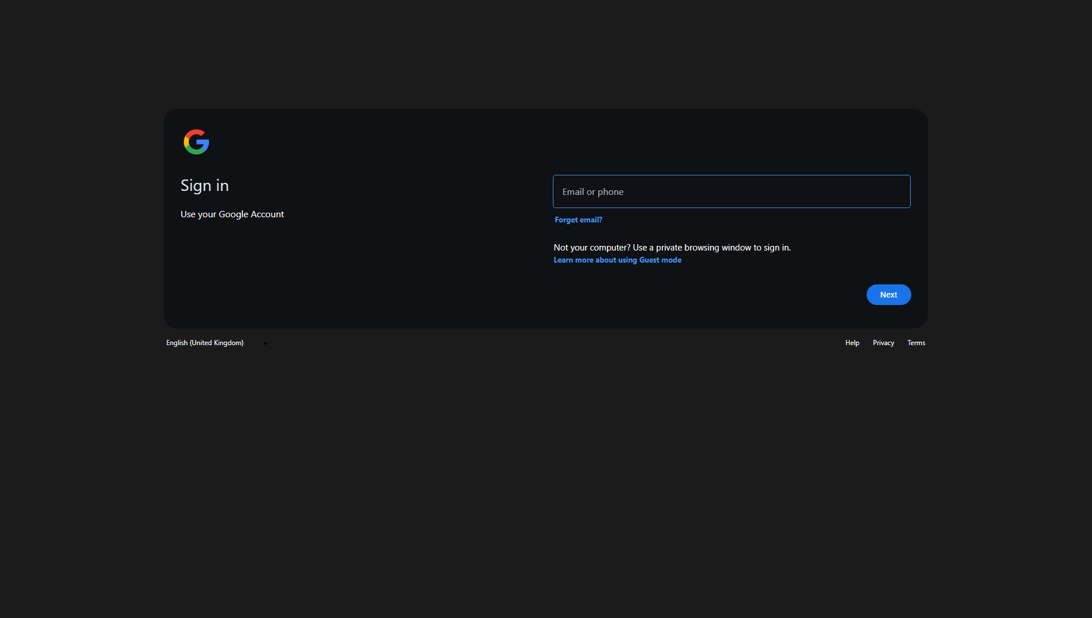1092x618 pixels.
Task: Click the Google logo icon
Action: [196, 142]
